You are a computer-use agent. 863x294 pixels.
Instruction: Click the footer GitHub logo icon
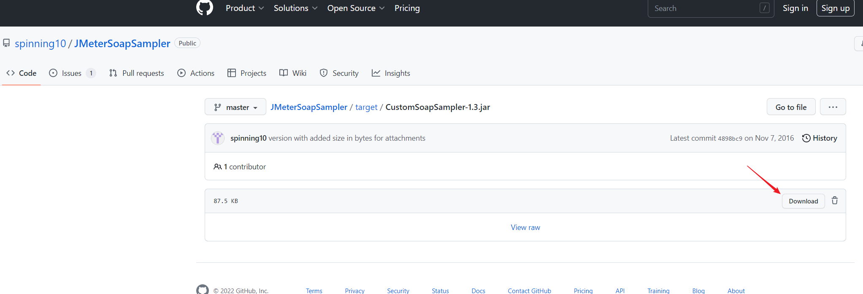click(203, 289)
